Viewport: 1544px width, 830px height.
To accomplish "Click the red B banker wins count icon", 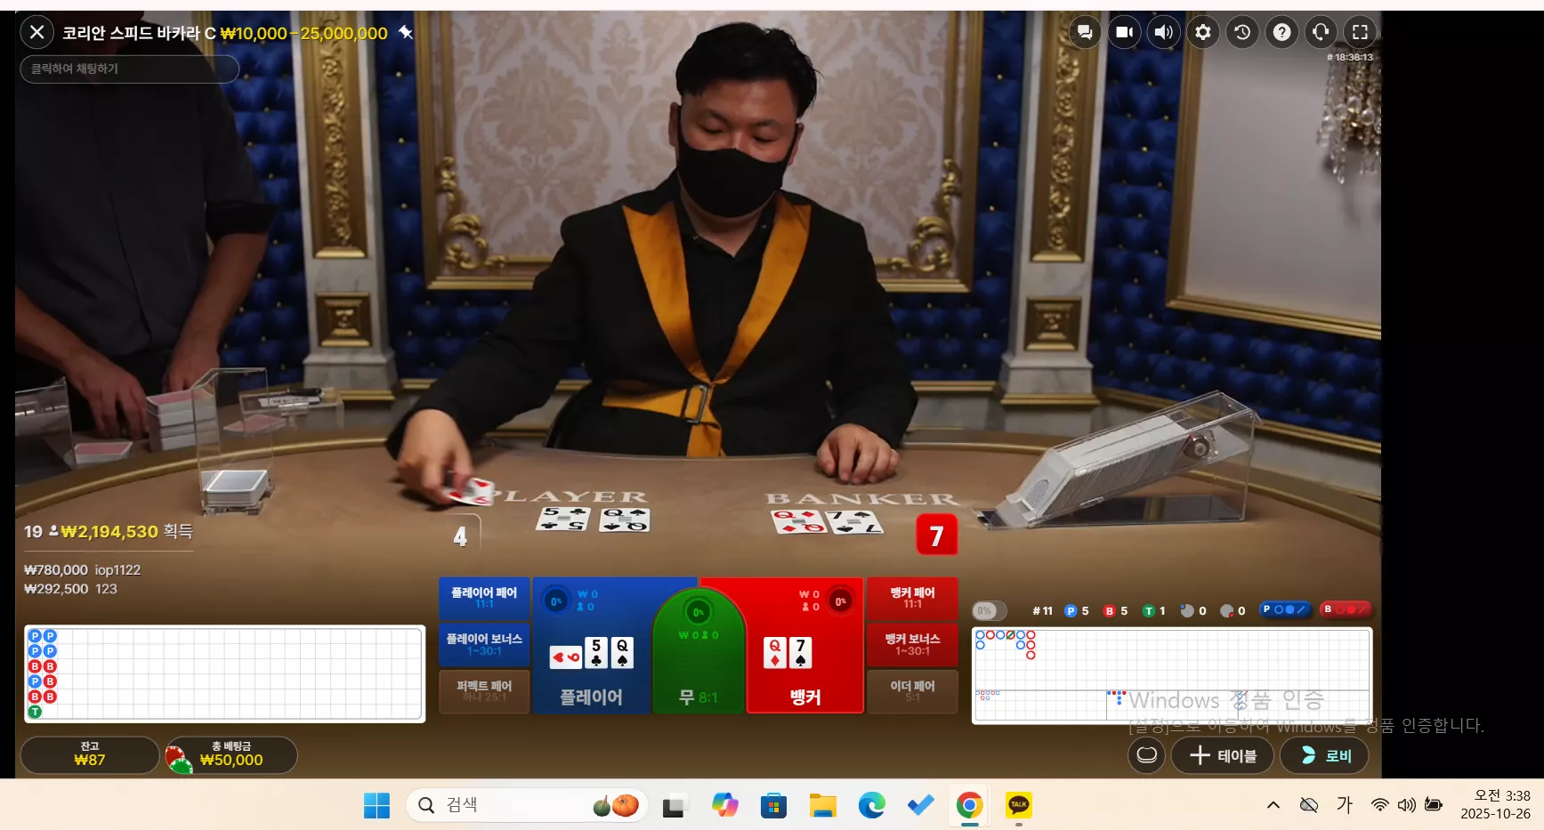I will [1109, 611].
